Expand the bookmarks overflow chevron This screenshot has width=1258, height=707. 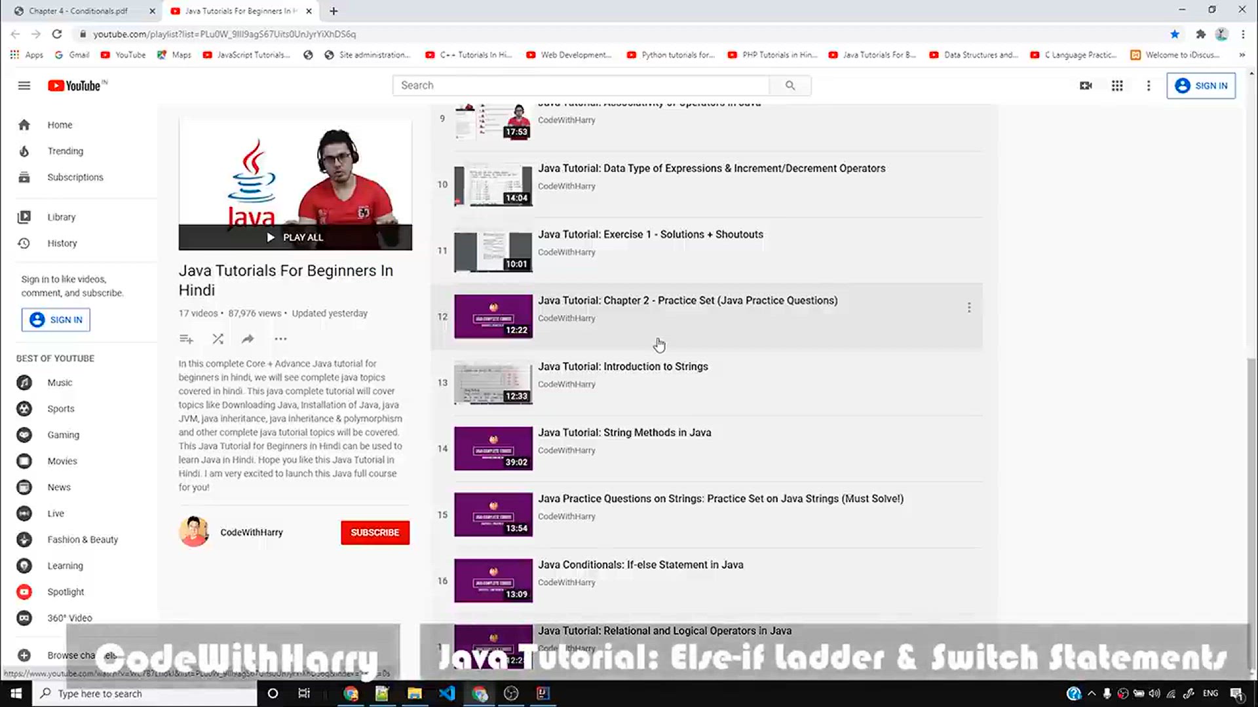(1242, 55)
